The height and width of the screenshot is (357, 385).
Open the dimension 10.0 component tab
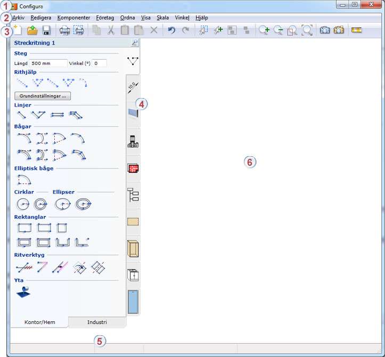click(133, 88)
